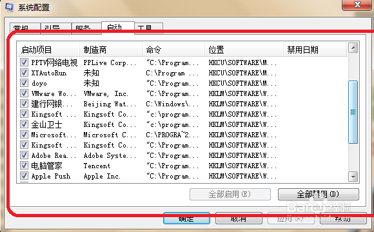This screenshot has height=232, width=374.
Task: Select the Apple Inc. manufacturer cell
Action: click(x=102, y=176)
